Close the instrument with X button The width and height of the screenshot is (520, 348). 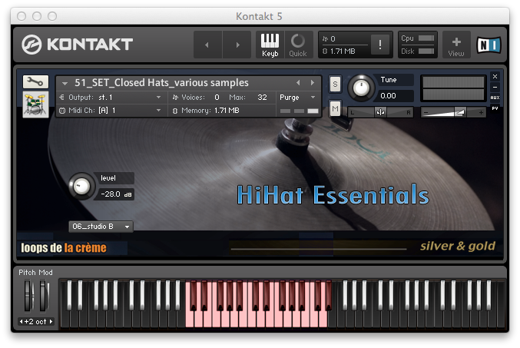click(495, 77)
